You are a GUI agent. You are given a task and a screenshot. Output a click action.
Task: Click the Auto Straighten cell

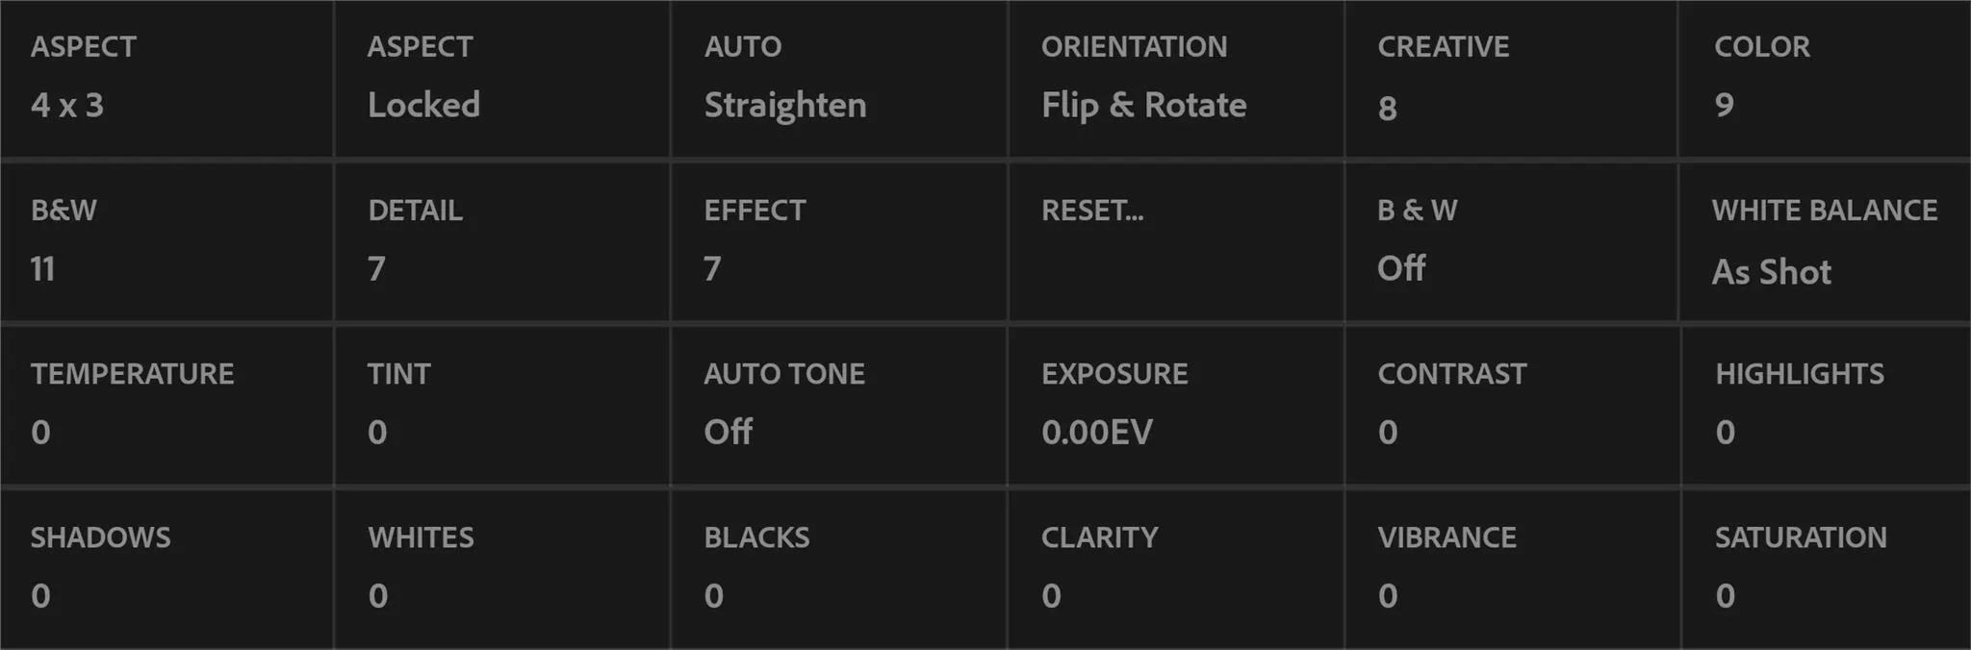839,78
